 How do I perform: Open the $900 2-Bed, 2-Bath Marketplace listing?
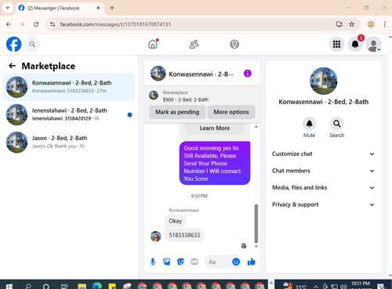[x=202, y=96]
